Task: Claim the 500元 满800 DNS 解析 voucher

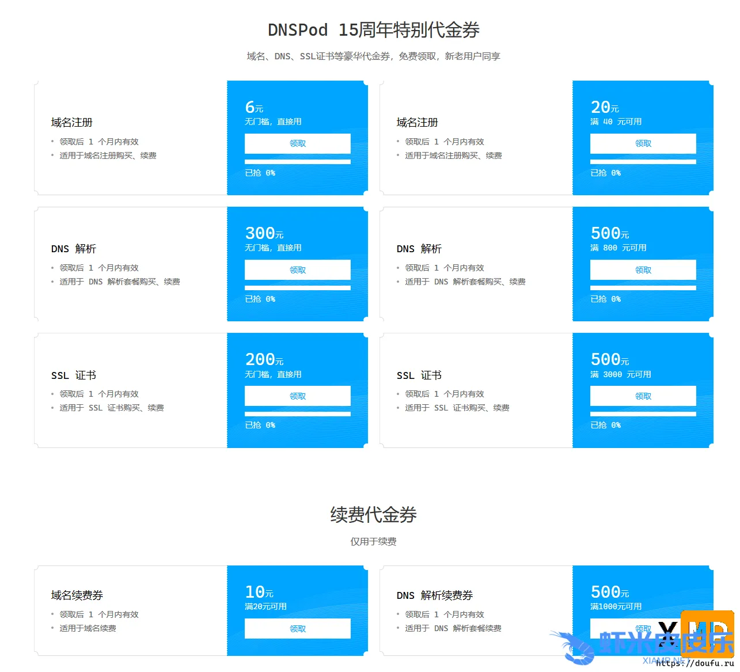Action: tap(643, 270)
